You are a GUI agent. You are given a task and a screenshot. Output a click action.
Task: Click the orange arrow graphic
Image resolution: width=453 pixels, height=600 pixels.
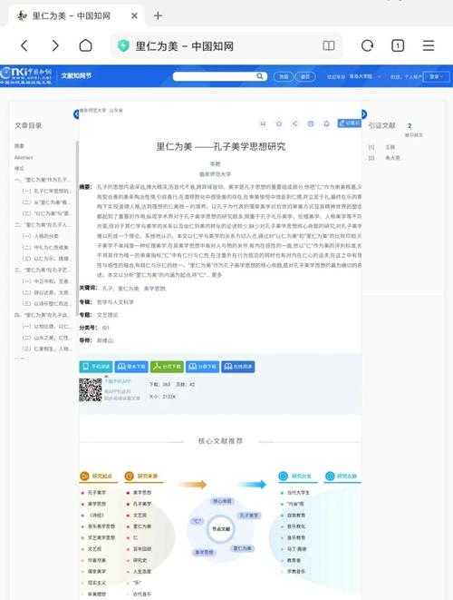coord(193,485)
